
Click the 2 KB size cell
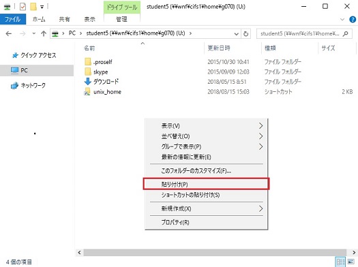pyautogui.click(x=347, y=92)
